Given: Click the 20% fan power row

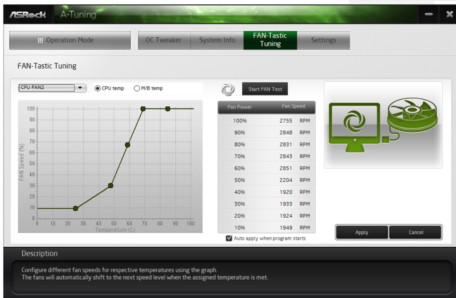Looking at the screenshot, I should point(266,216).
